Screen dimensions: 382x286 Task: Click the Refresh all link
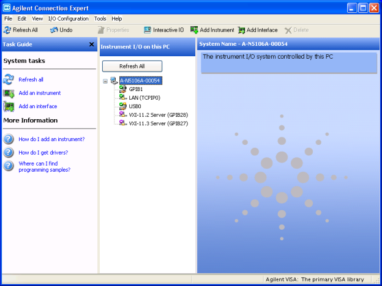31,79
